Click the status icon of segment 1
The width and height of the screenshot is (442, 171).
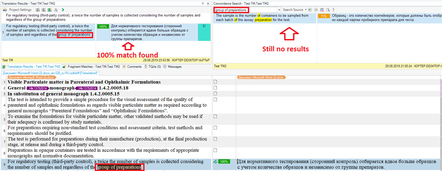[215, 82]
